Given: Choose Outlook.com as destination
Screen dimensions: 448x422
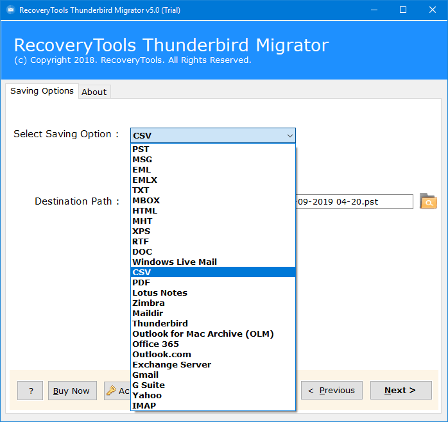Looking at the screenshot, I should pos(213,354).
